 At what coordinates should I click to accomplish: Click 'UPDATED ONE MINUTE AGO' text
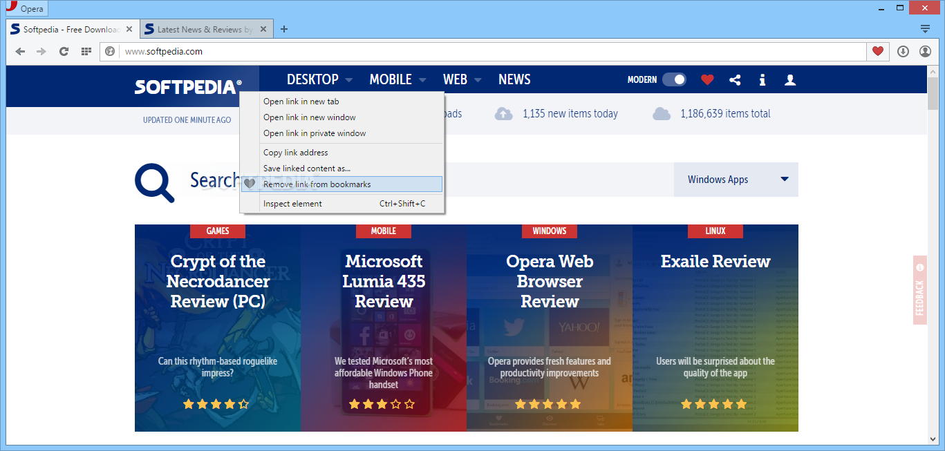(x=187, y=119)
